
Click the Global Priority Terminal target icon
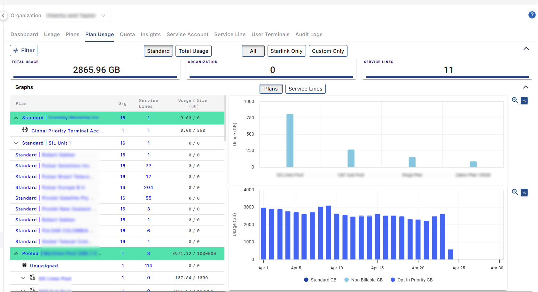pos(25,130)
